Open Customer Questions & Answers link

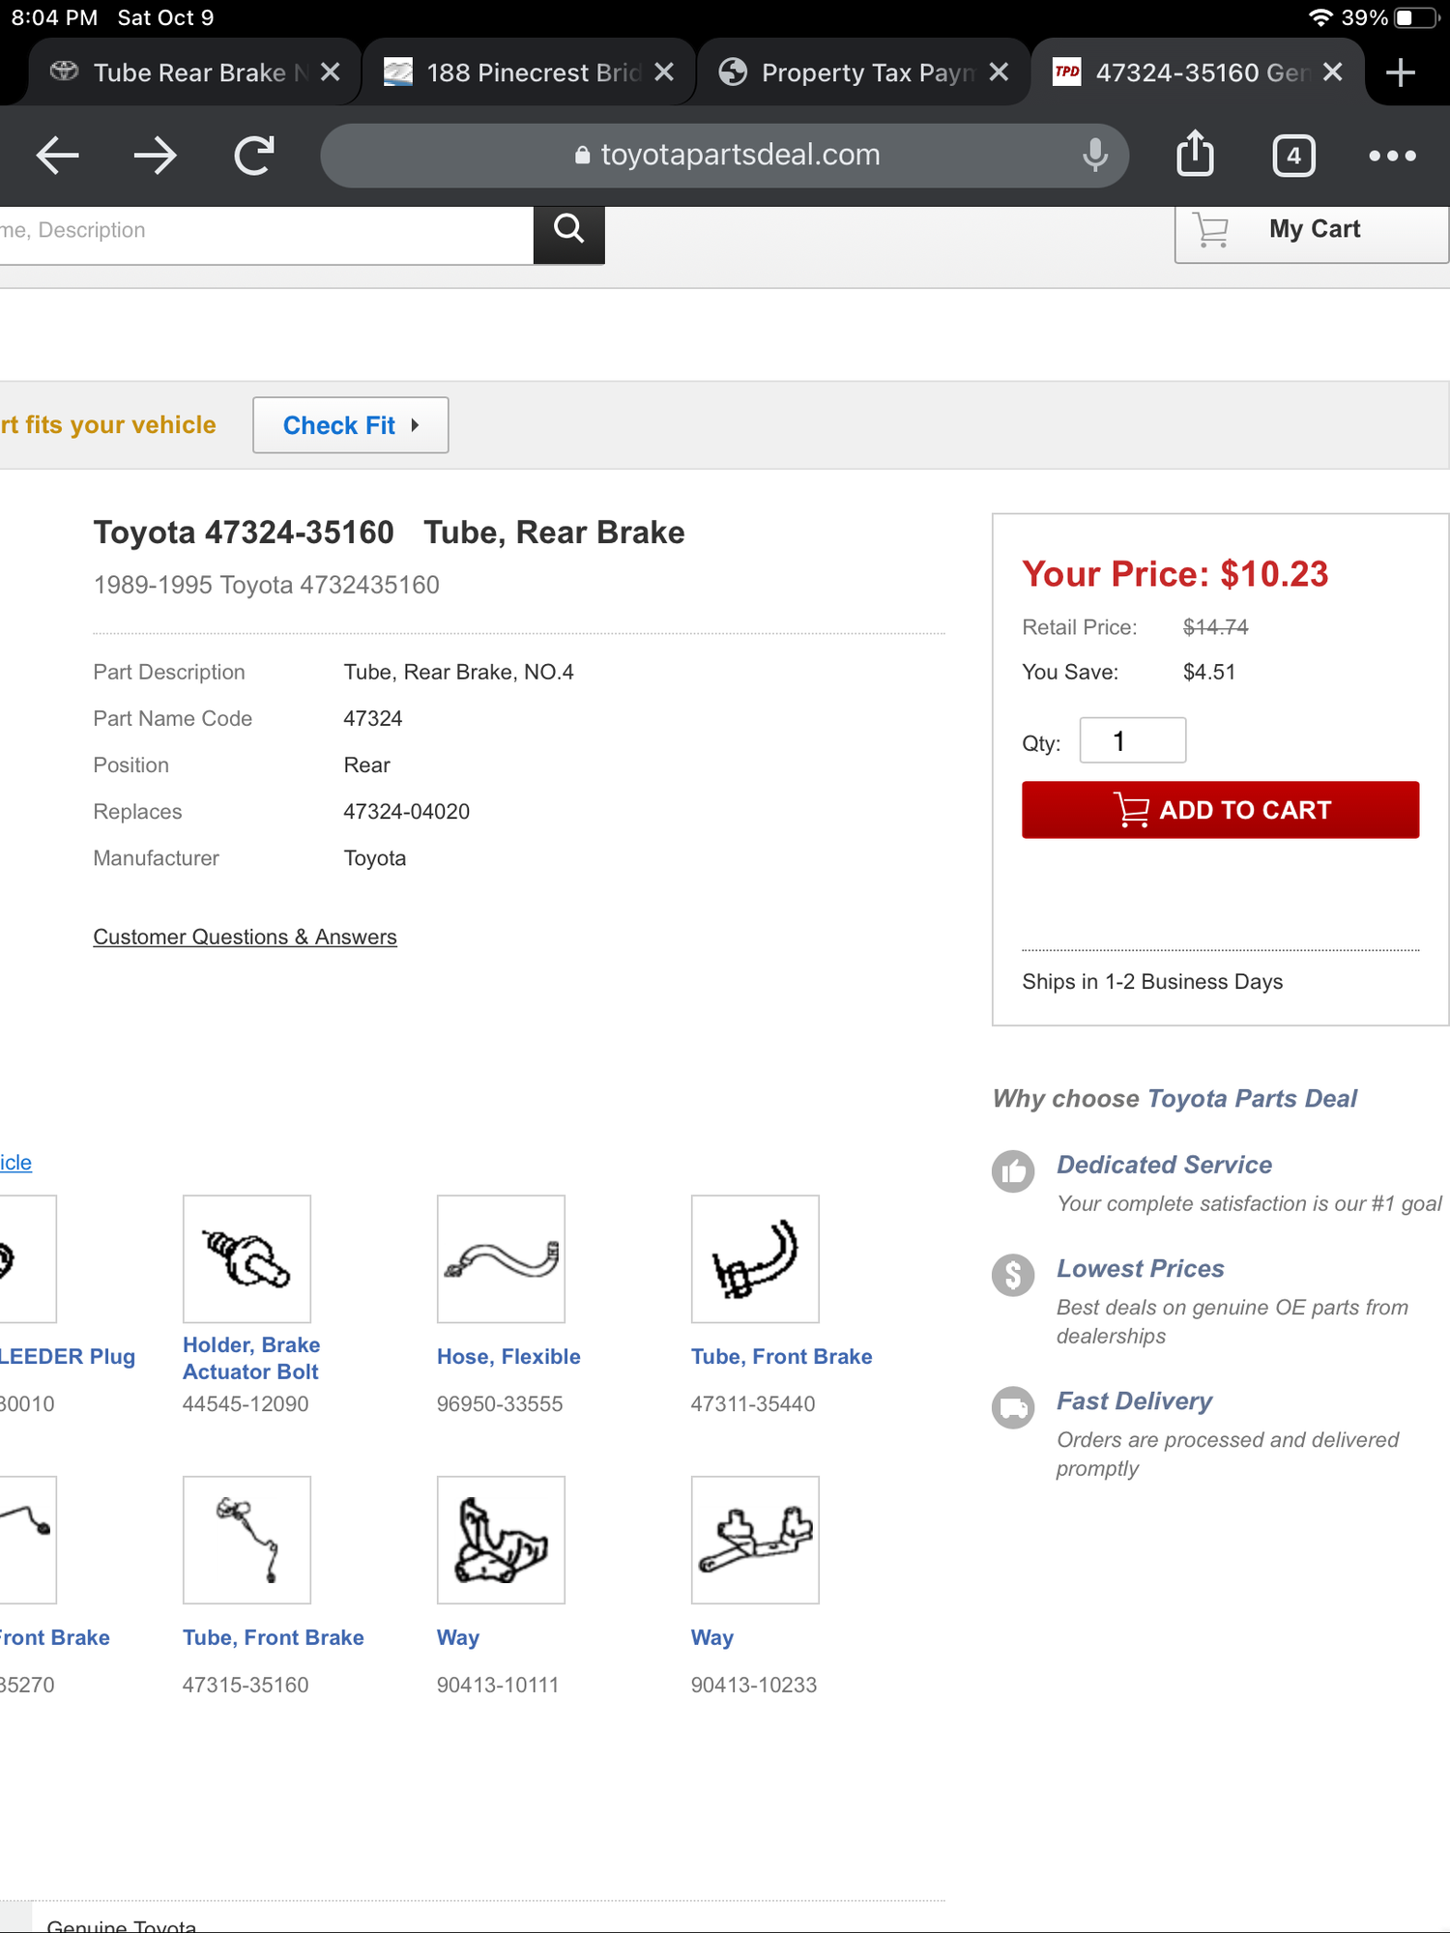(245, 937)
